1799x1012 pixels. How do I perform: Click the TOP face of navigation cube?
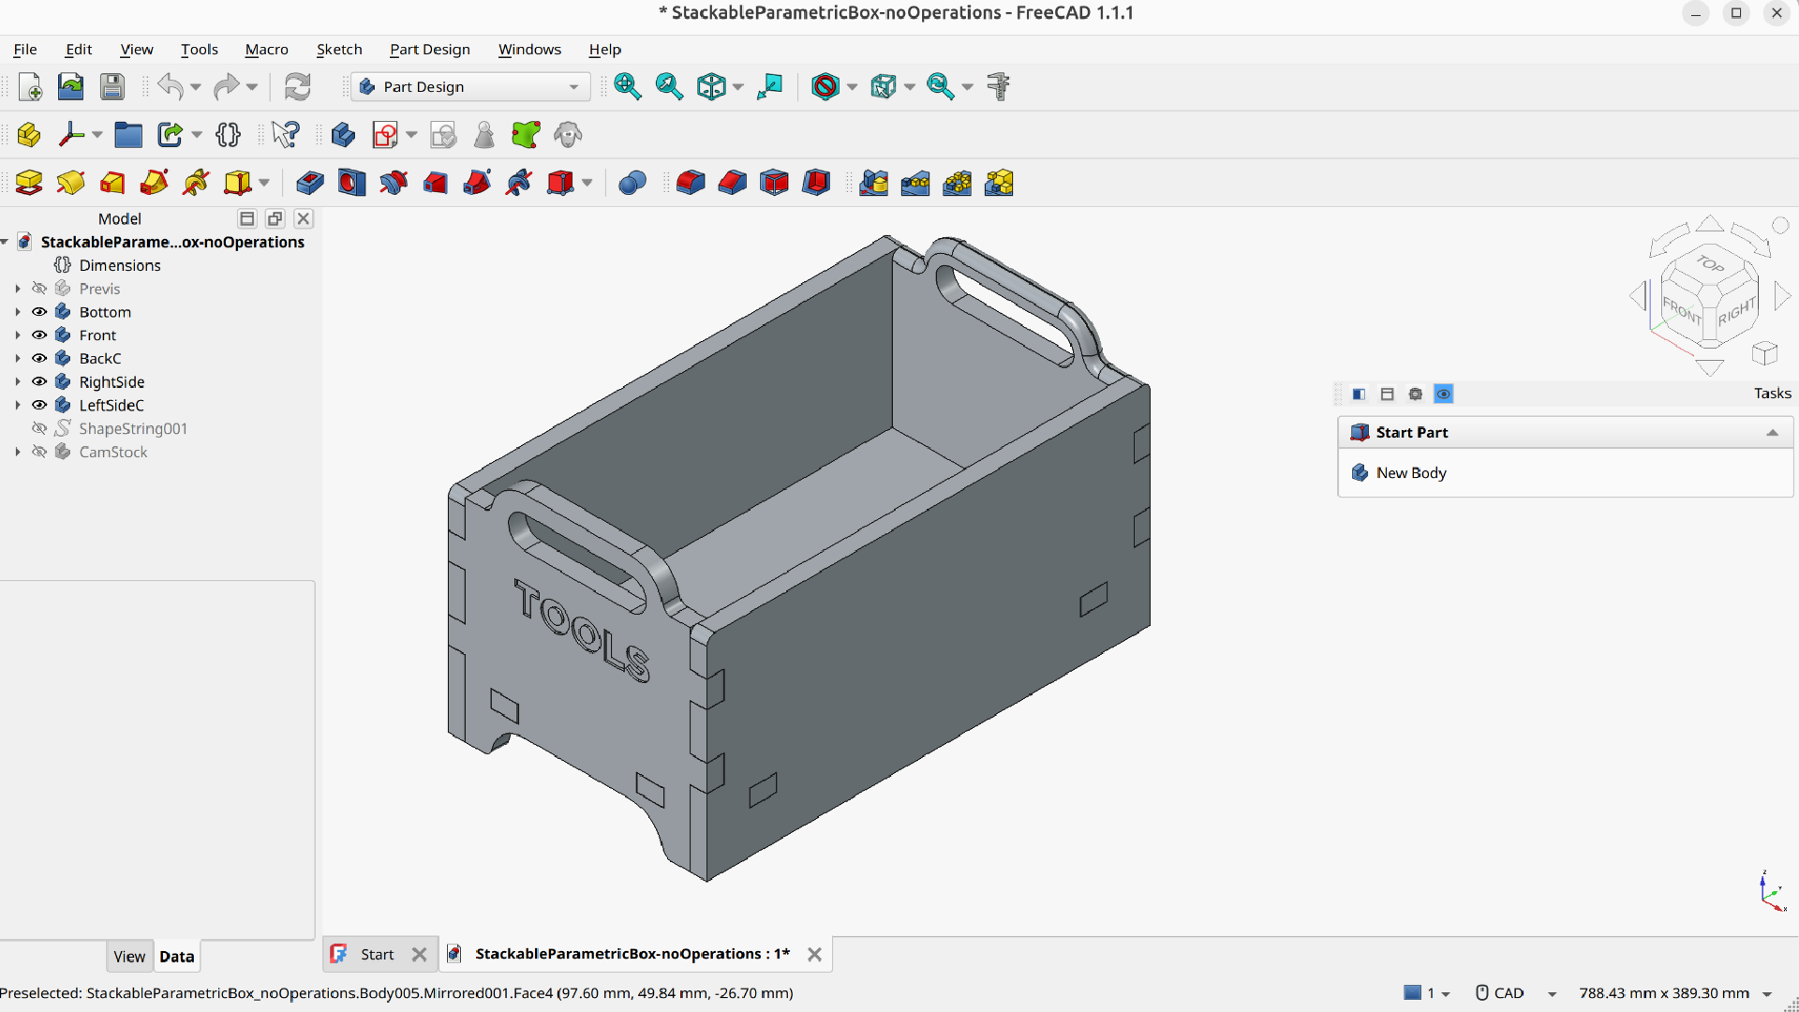tap(1710, 264)
